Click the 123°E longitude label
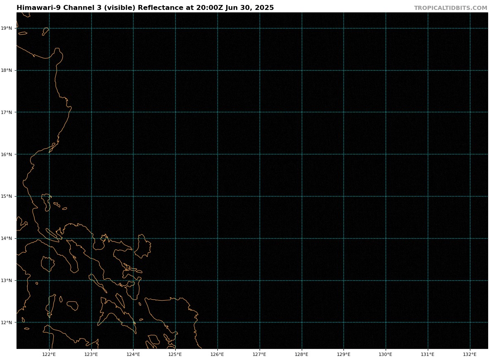The width and height of the screenshot is (496, 358). point(91,354)
